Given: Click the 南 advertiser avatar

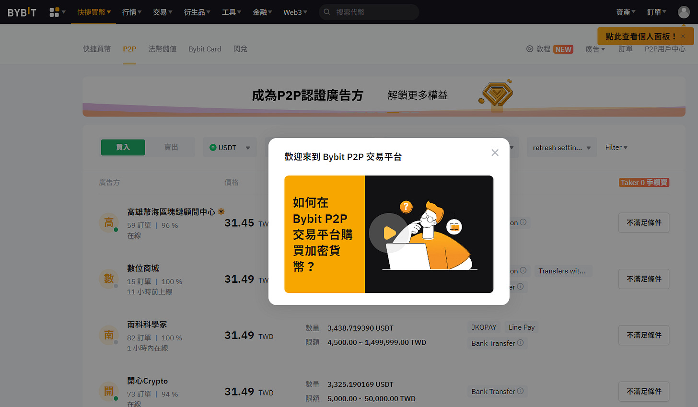Looking at the screenshot, I should pos(109,335).
